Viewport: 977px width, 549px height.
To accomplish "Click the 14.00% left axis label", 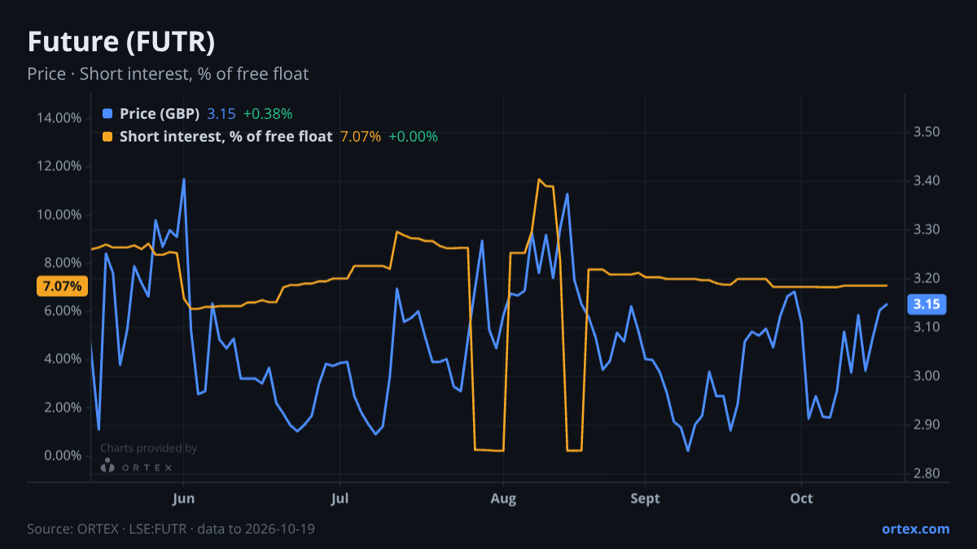I will point(59,118).
